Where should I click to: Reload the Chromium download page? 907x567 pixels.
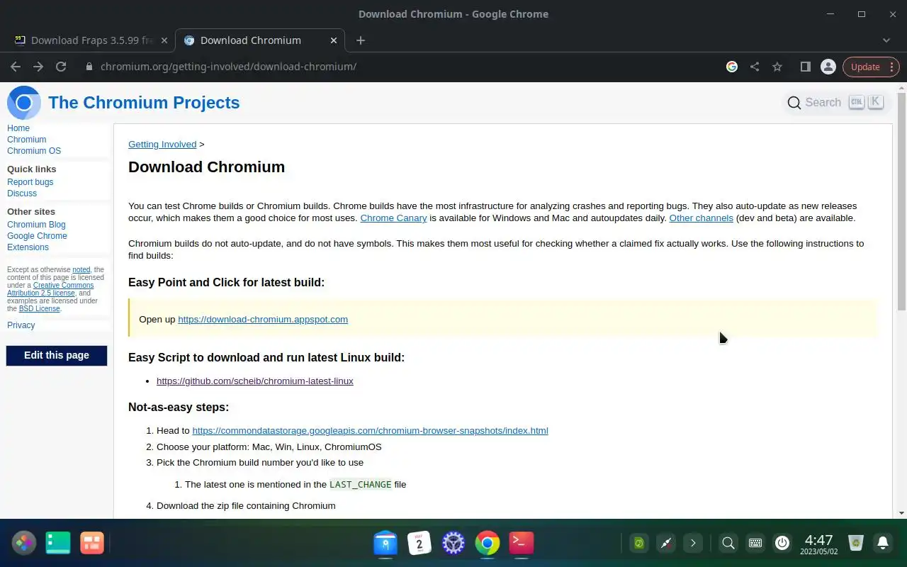pyautogui.click(x=61, y=67)
